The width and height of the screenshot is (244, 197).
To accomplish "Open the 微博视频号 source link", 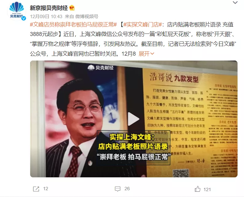I will point(87,17).
